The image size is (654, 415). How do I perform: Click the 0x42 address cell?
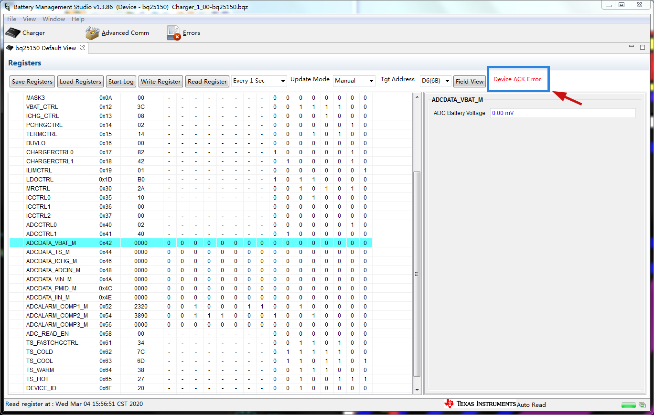105,243
